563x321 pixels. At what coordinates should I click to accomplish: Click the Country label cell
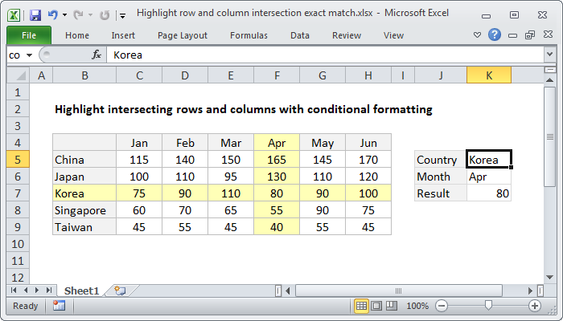point(441,160)
